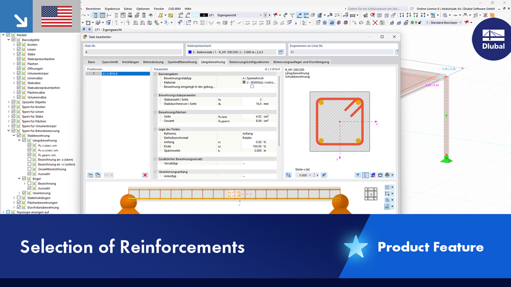Select the Auswahl item under Bügel
Screen dimensions: 511x287
coord(44,188)
